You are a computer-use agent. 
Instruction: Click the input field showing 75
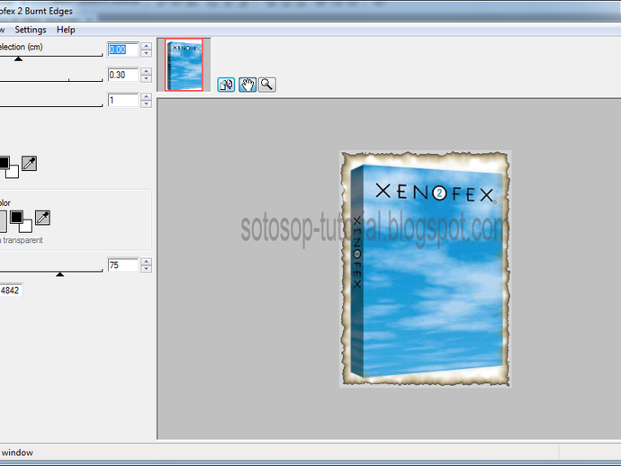[x=122, y=264]
